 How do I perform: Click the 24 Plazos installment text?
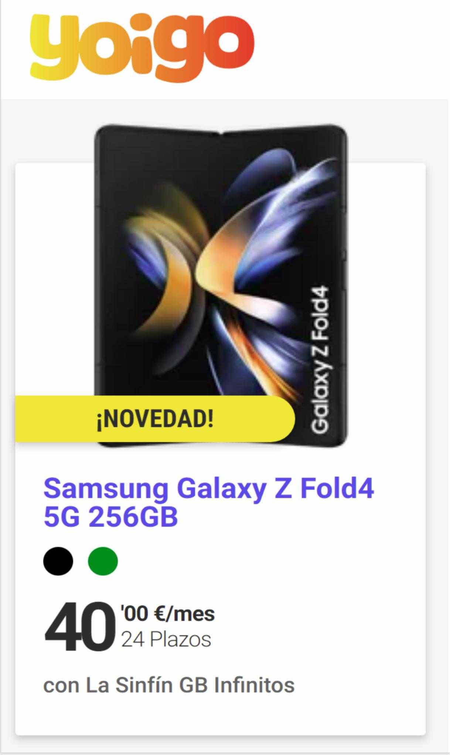point(166,640)
